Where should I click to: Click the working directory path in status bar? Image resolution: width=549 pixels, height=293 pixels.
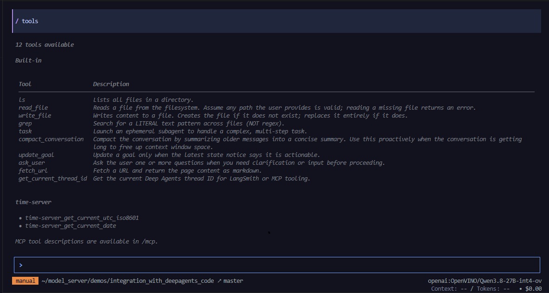click(x=128, y=281)
